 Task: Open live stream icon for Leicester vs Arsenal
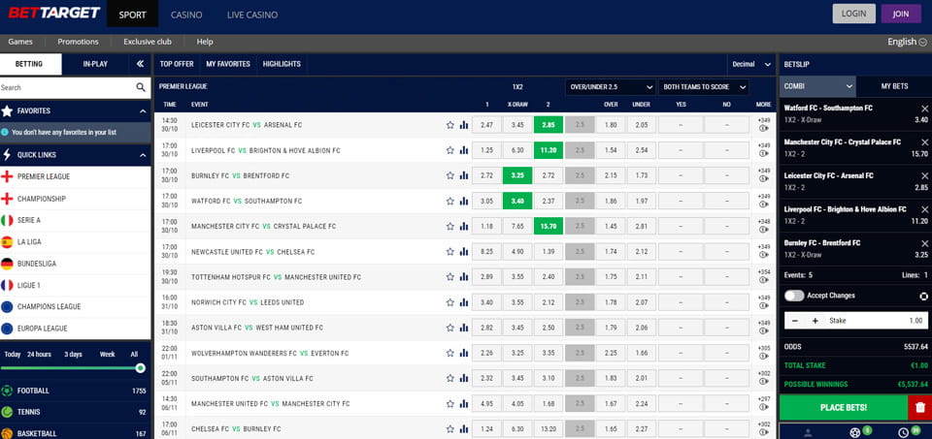click(x=764, y=129)
